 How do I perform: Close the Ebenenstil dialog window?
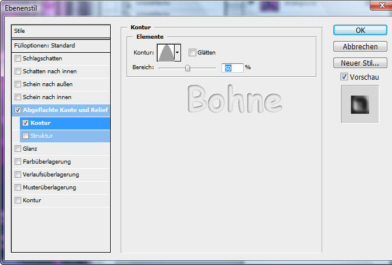point(382,5)
